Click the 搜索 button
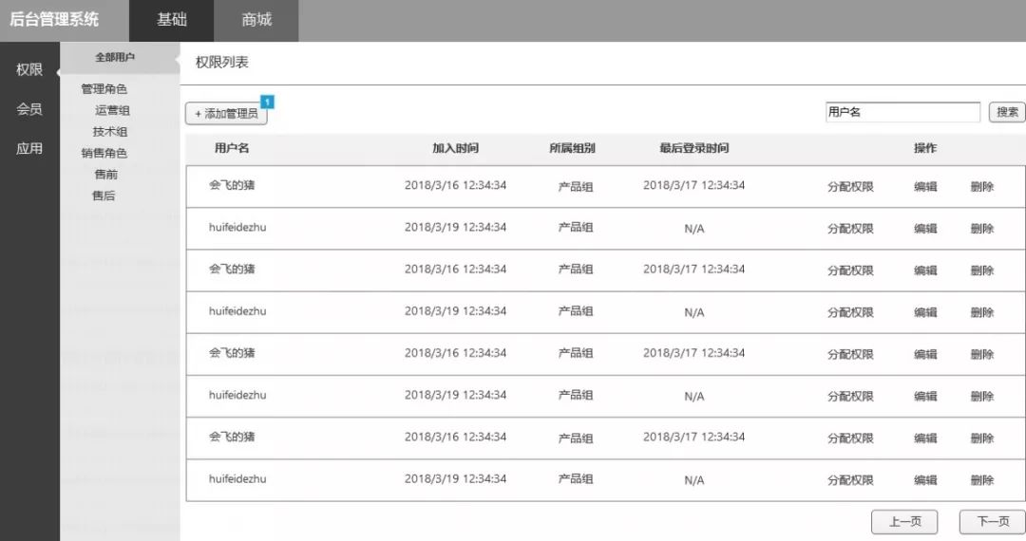 click(1007, 112)
